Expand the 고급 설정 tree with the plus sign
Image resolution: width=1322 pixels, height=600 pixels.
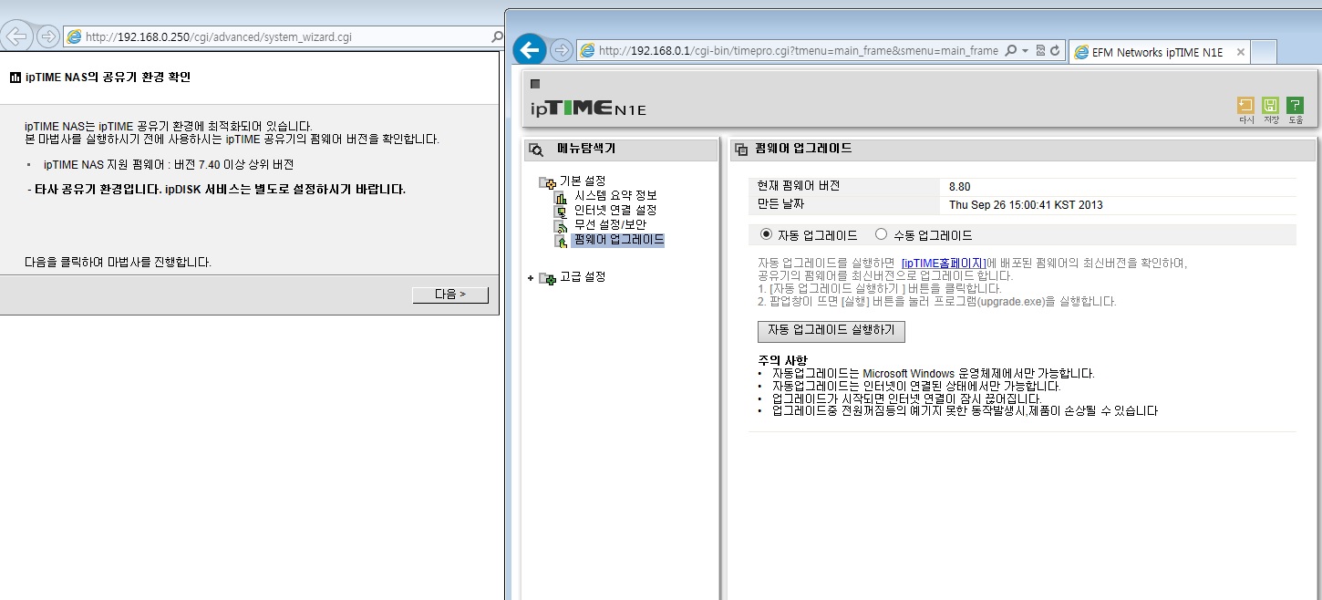[531, 277]
